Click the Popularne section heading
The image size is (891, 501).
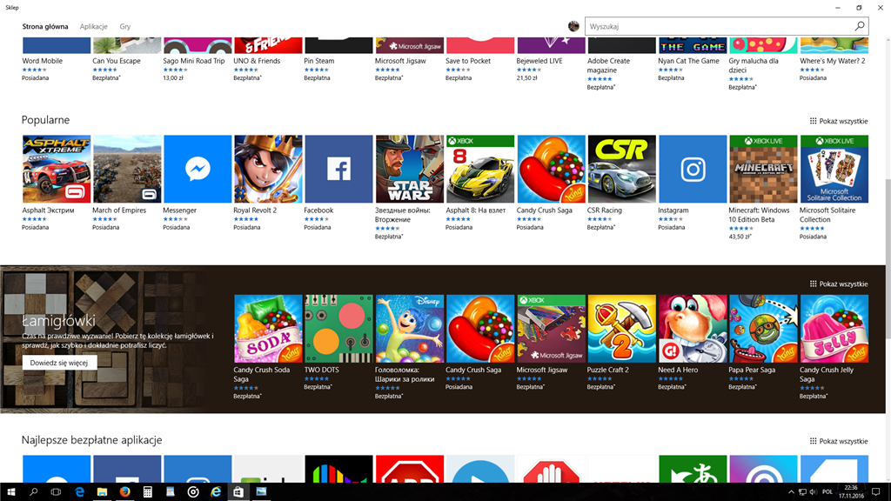pyautogui.click(x=45, y=120)
